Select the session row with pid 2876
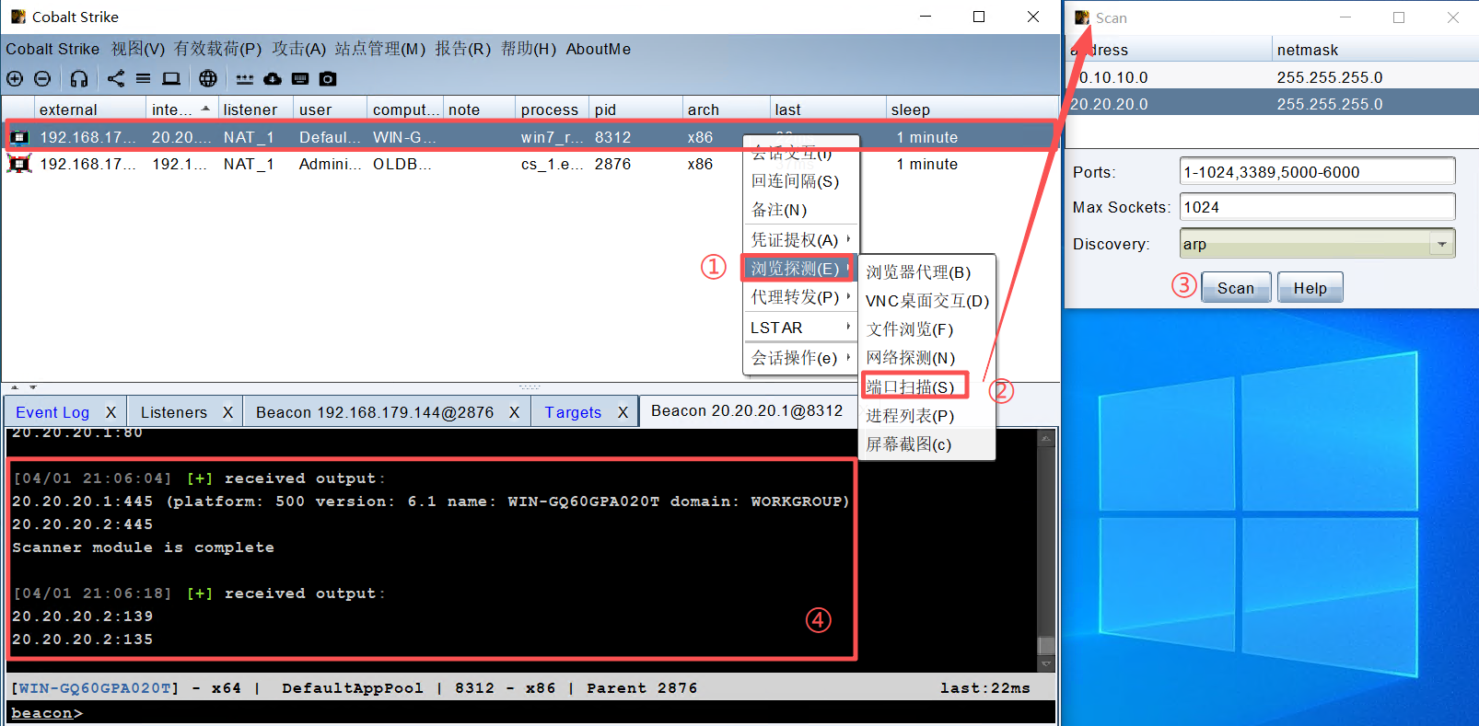The image size is (1479, 726). (530, 164)
